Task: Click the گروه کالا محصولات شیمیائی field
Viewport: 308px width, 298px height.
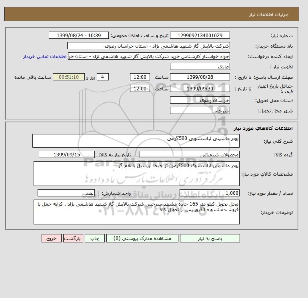Action: pos(189,154)
